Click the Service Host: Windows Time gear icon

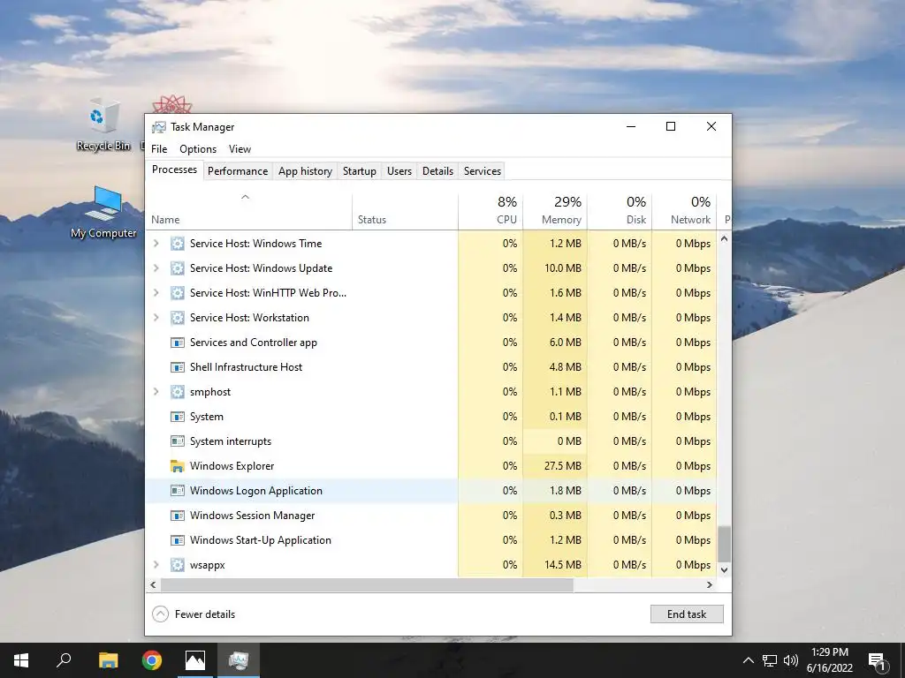pyautogui.click(x=177, y=244)
